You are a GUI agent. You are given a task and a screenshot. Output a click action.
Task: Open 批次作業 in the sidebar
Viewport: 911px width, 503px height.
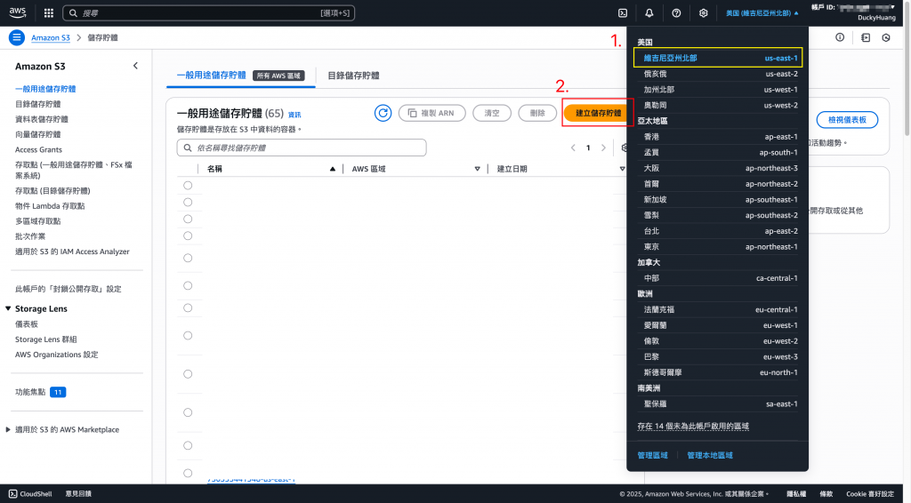pyautogui.click(x=30, y=236)
